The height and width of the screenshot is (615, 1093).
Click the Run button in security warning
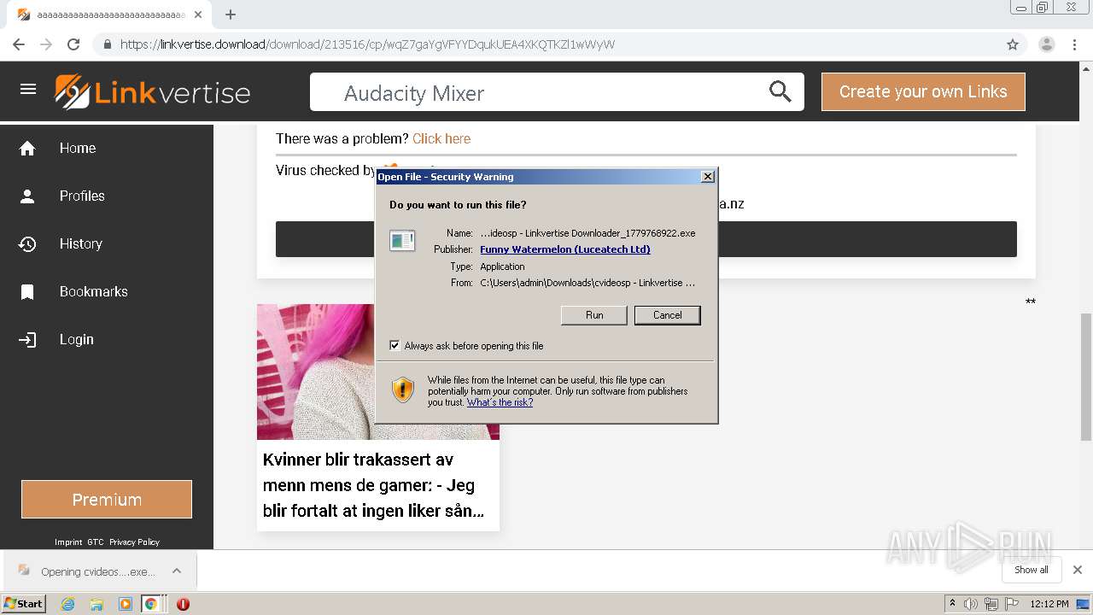click(594, 315)
